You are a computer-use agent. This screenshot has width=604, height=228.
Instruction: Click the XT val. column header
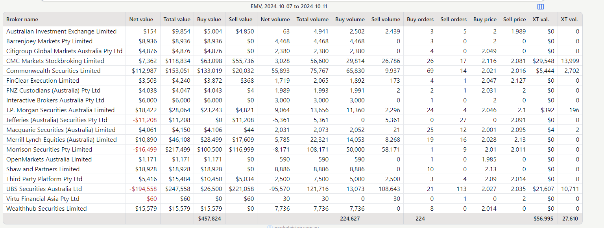click(541, 19)
